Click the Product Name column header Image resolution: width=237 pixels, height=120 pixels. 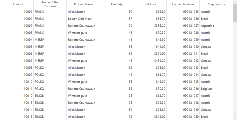point(83,4)
